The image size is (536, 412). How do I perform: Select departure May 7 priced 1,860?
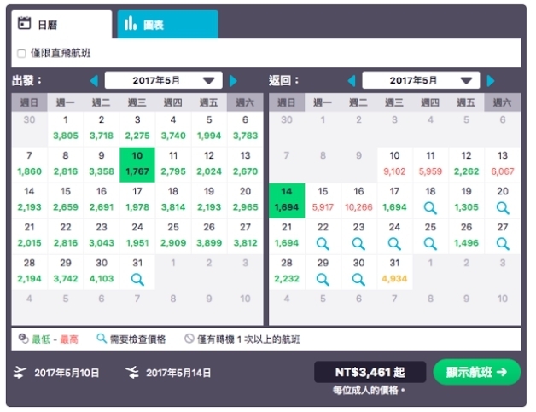click(29, 165)
